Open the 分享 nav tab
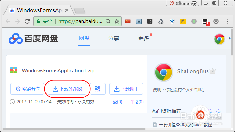The image size is (235, 132). pyautogui.click(x=114, y=38)
